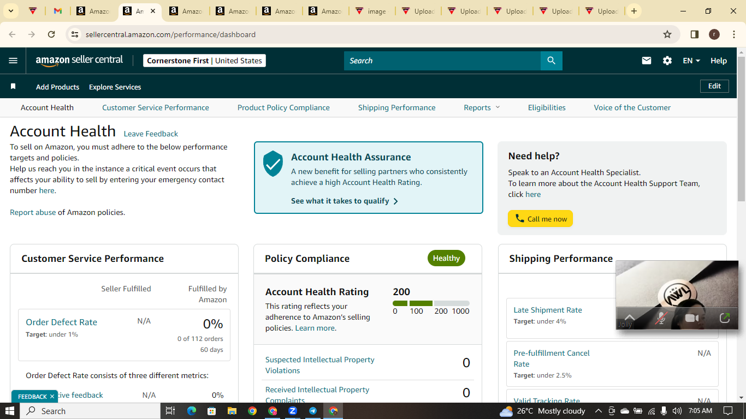Click the Zoom video camera icon
This screenshot has height=419, width=746.
click(692, 318)
